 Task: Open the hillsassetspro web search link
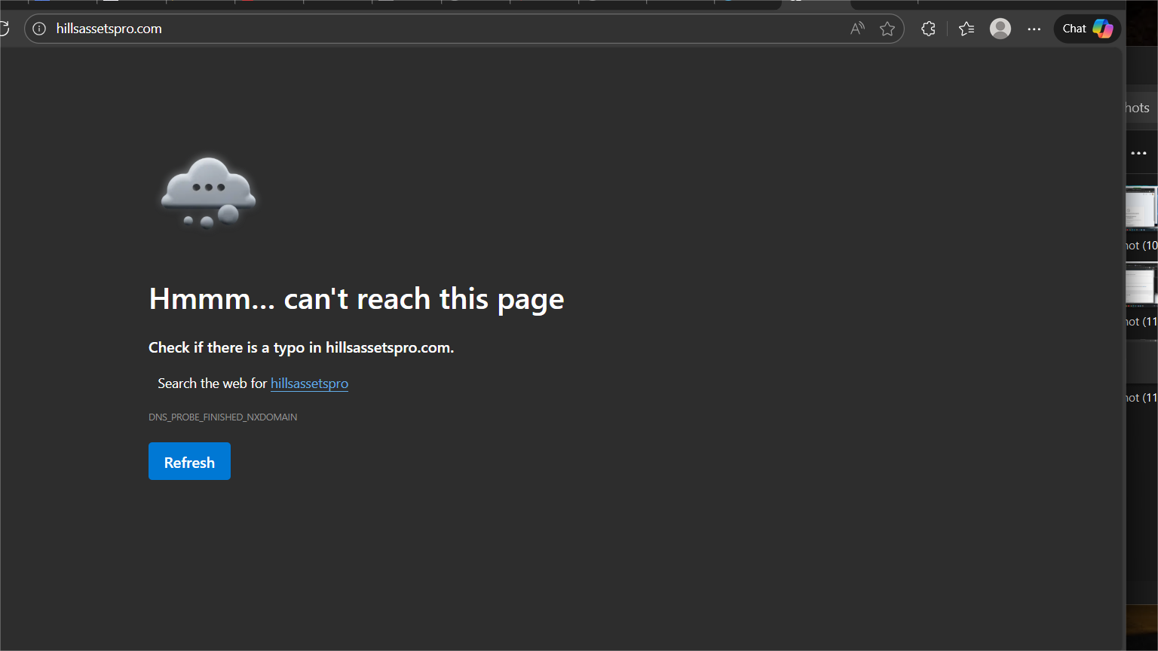(309, 384)
